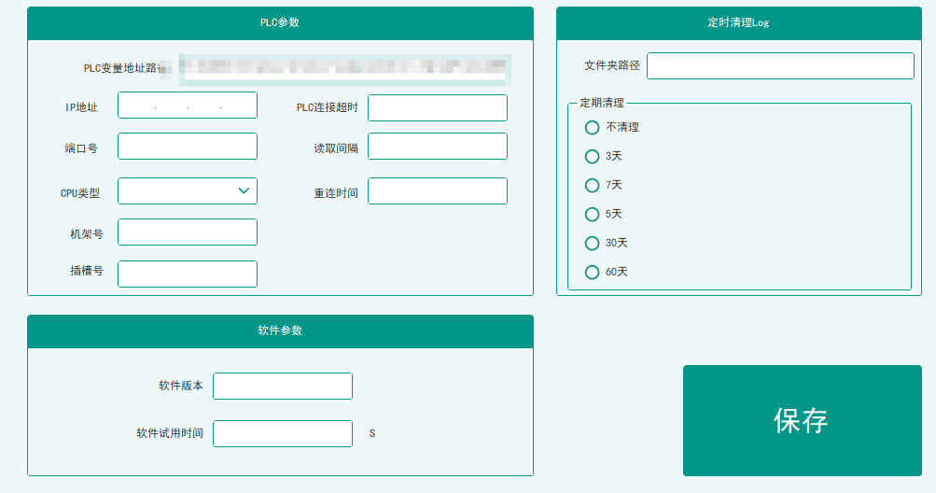Click the 机架号 input field
936x493 pixels.
[188, 232]
